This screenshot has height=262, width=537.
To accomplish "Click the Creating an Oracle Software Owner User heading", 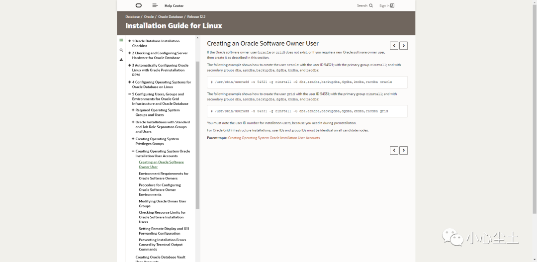I will [x=263, y=43].
